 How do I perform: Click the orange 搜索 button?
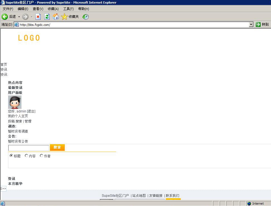[57, 147]
